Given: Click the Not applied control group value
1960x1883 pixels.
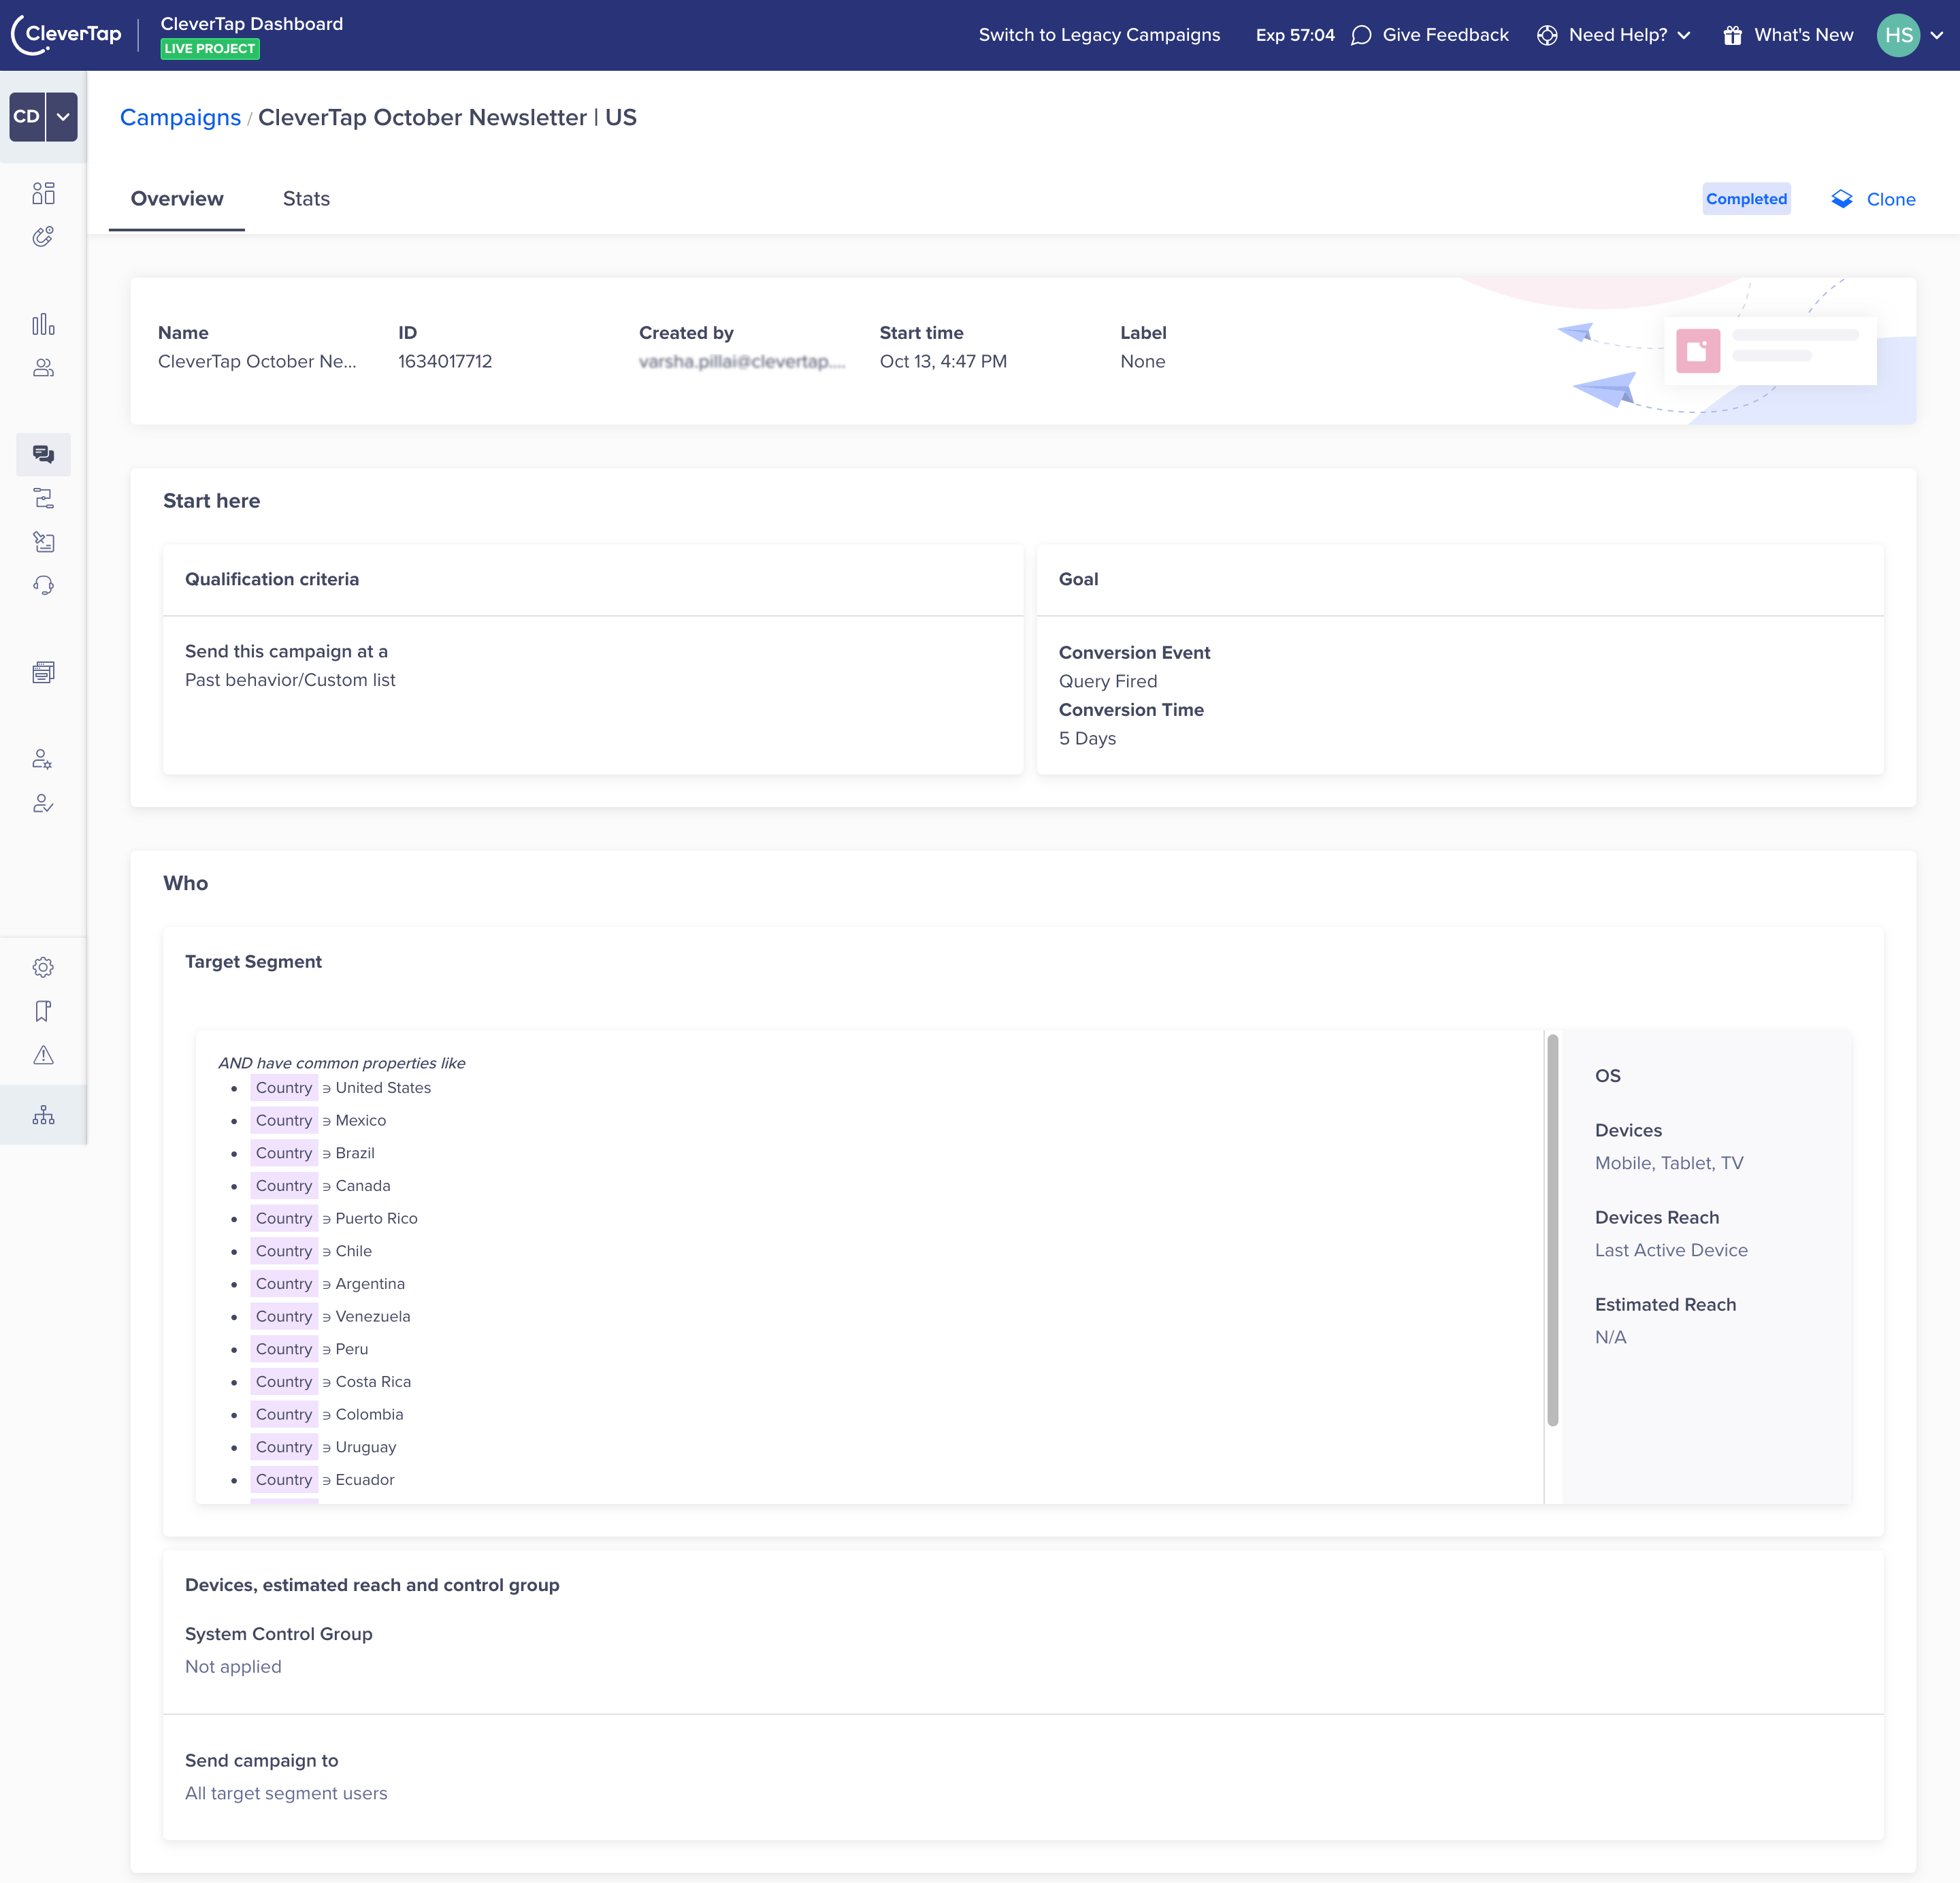Looking at the screenshot, I should tap(233, 1667).
